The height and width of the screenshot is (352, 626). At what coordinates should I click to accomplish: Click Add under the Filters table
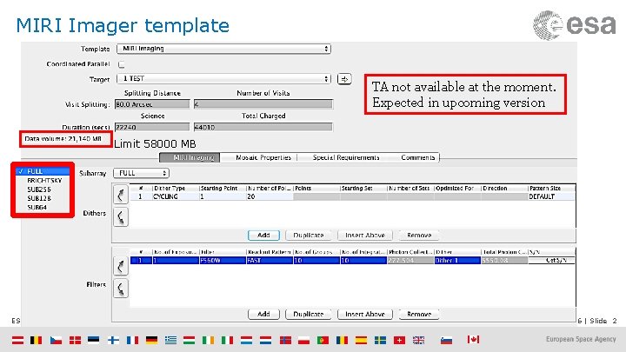coord(263,314)
